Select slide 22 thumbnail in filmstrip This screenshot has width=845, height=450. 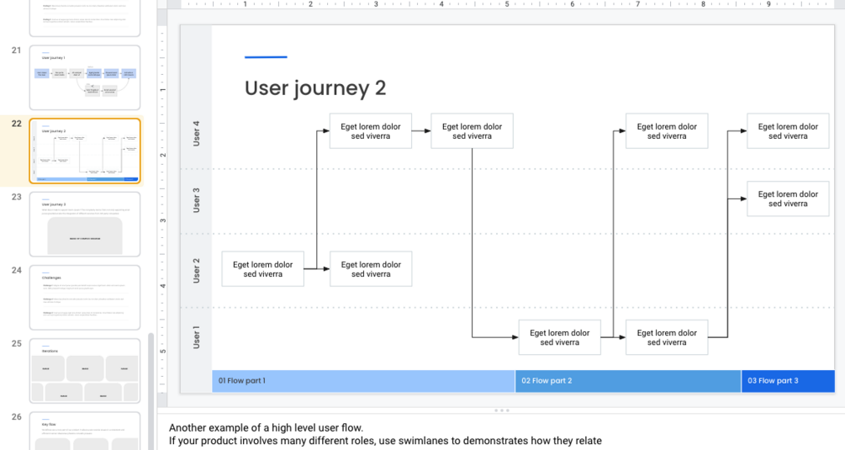click(x=85, y=151)
